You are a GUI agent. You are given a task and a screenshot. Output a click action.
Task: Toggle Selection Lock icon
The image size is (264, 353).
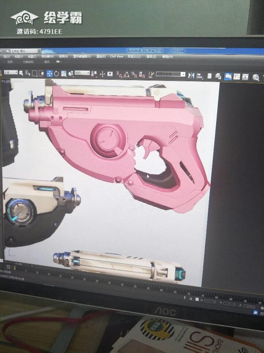[191, 299]
